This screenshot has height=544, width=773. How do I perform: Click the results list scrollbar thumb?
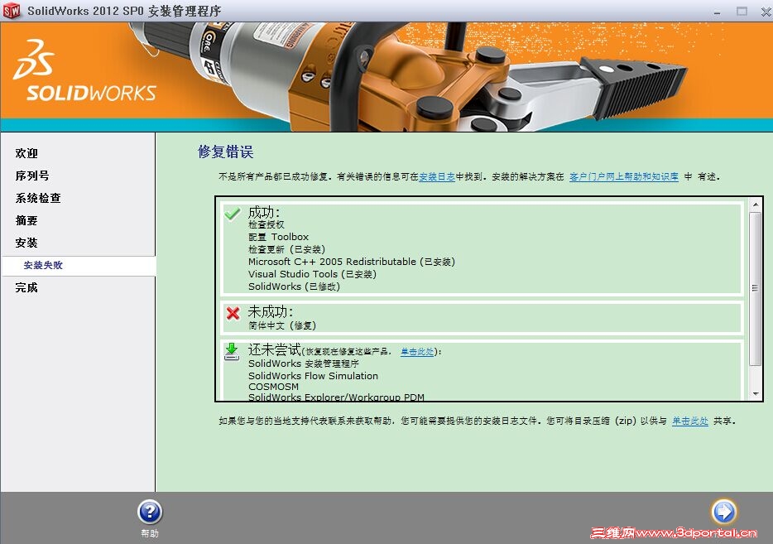pos(756,288)
